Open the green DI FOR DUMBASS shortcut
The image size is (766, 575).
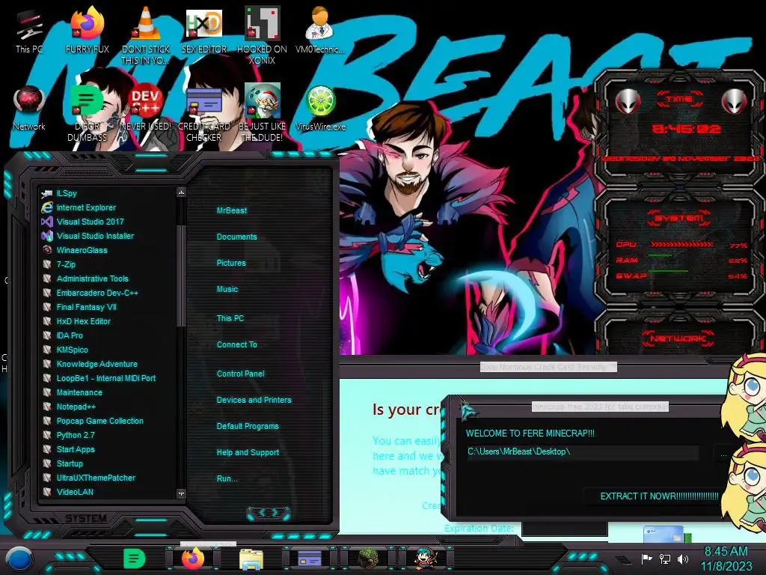pos(87,114)
